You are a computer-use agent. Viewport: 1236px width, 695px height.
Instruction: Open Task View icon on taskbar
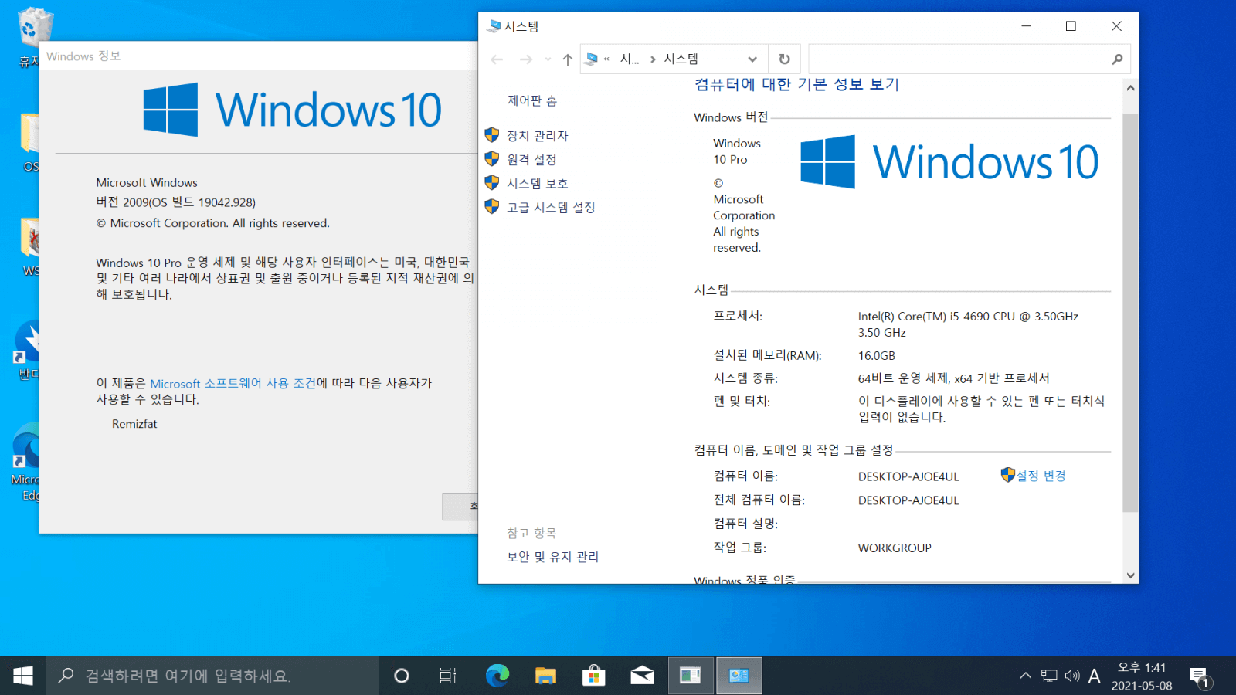coord(448,676)
